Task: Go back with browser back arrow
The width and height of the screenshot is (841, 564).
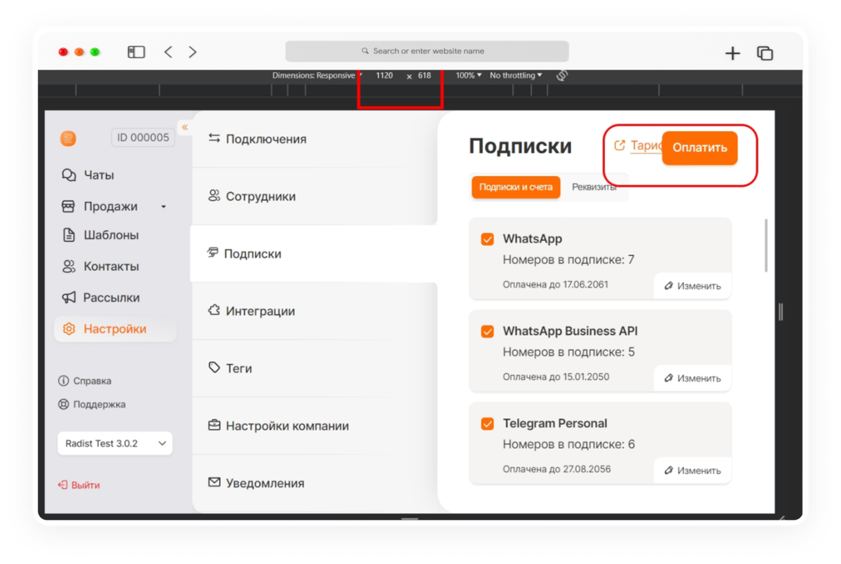Action: (x=168, y=52)
